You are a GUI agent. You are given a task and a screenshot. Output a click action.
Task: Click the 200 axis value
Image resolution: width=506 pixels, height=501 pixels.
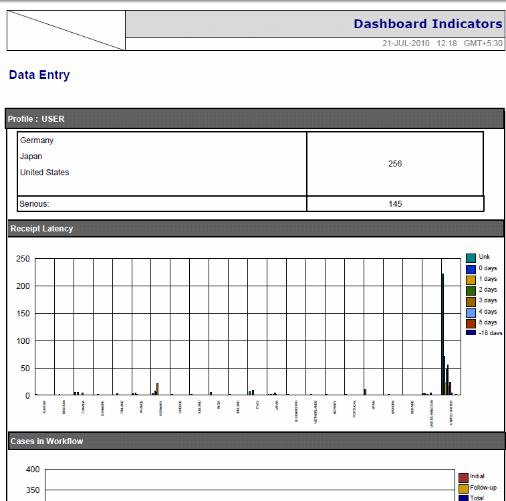point(23,286)
